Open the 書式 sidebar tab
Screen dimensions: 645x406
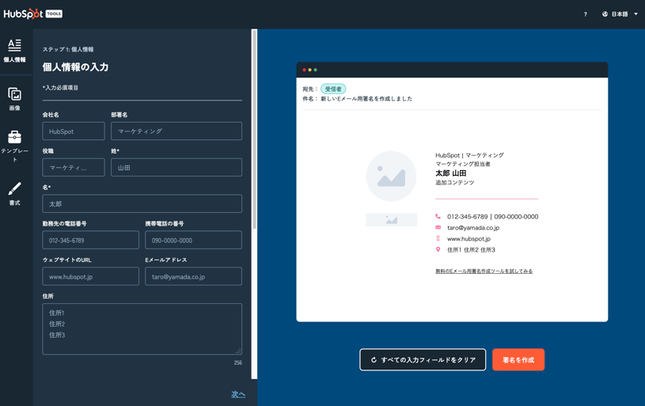tap(15, 194)
